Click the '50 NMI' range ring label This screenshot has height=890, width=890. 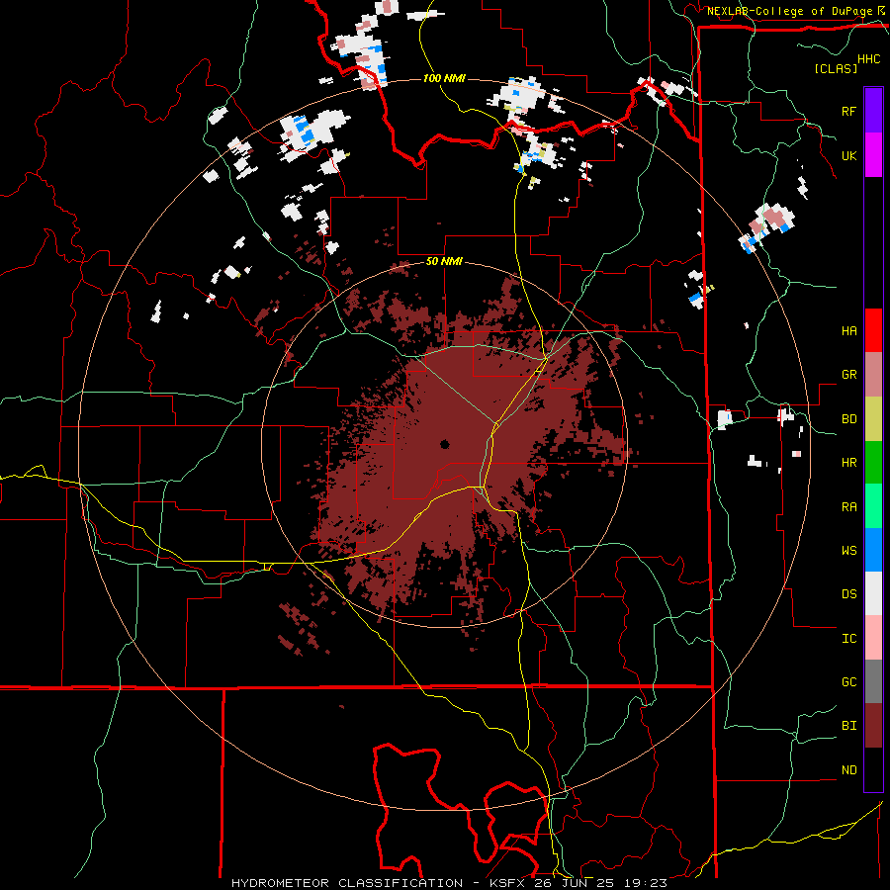tap(444, 262)
